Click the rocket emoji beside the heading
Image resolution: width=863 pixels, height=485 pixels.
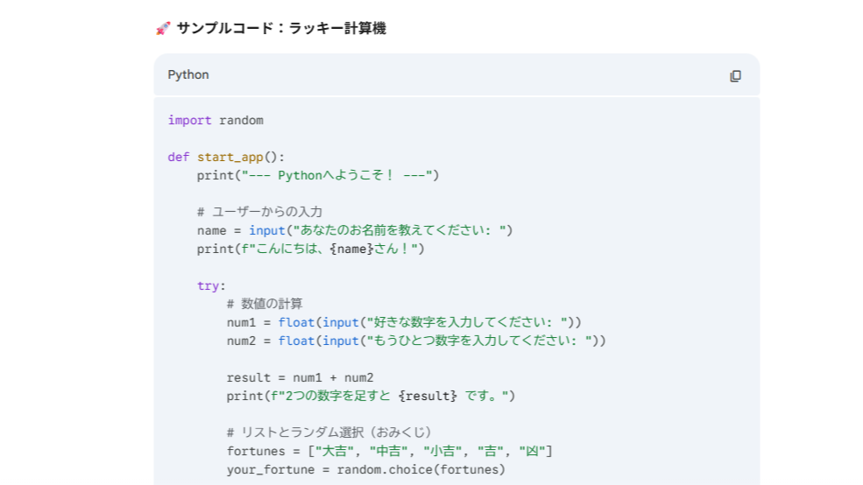(163, 28)
